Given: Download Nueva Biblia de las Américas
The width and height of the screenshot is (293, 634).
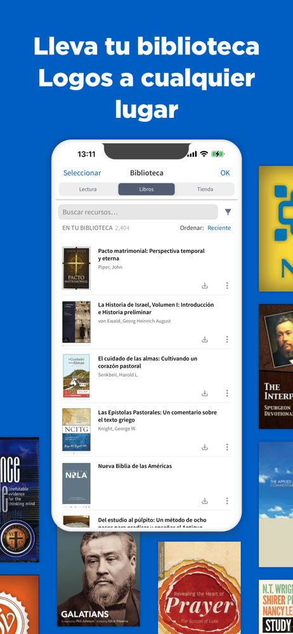Looking at the screenshot, I should pyautogui.click(x=205, y=501).
